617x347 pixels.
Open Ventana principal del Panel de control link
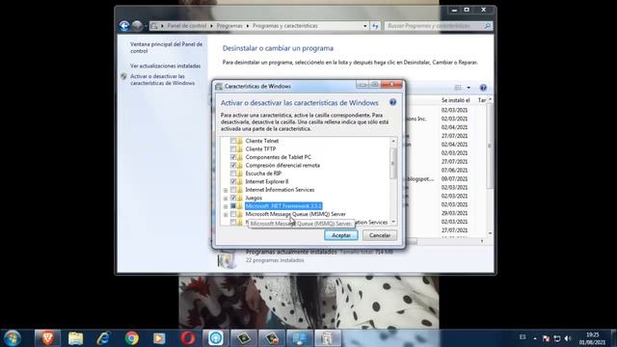[x=166, y=47]
